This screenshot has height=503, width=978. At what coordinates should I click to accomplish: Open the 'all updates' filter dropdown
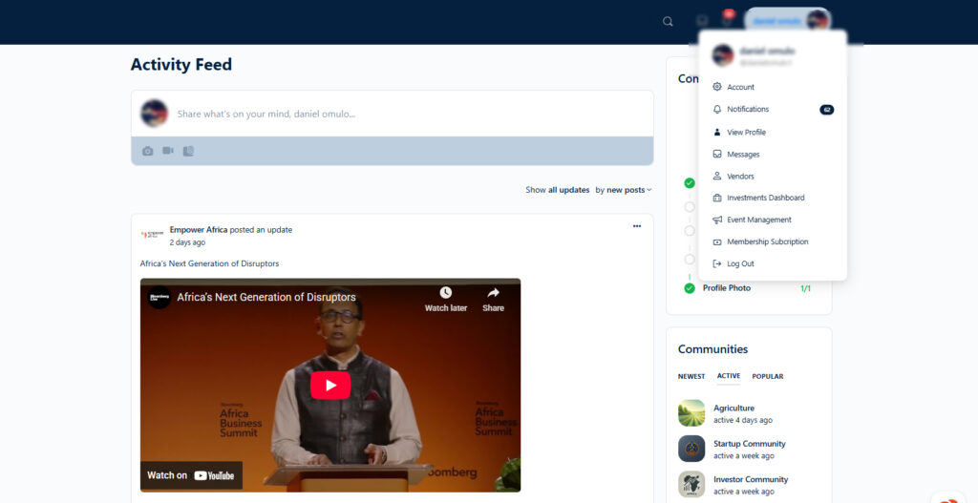[x=568, y=190]
